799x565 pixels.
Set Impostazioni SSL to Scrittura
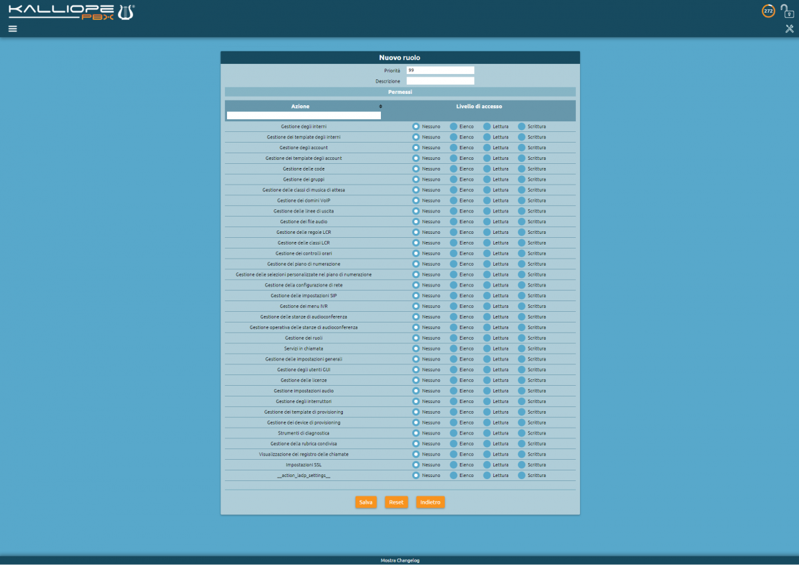pyautogui.click(x=522, y=464)
